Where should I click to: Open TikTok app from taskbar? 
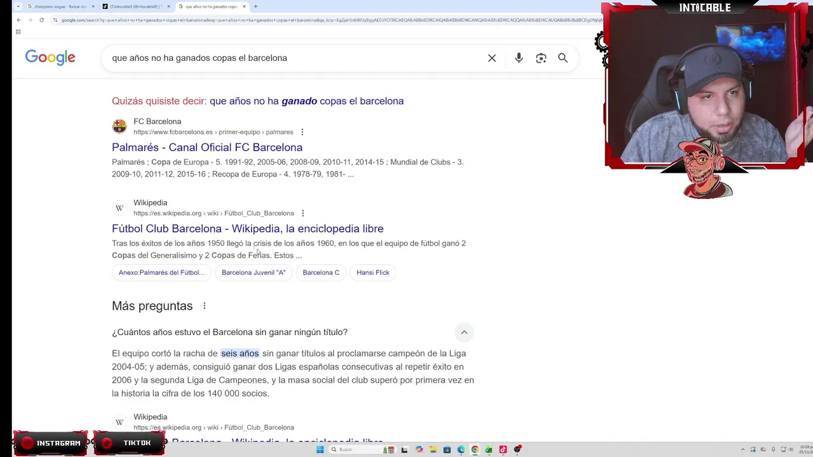click(503, 449)
